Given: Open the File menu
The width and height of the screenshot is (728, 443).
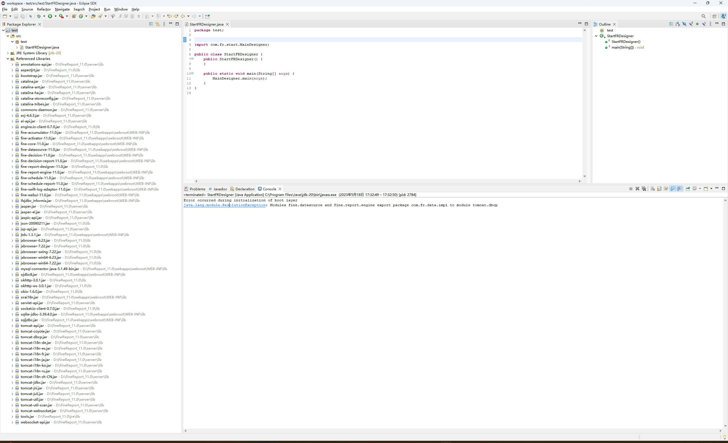Looking at the screenshot, I should click(x=5, y=9).
